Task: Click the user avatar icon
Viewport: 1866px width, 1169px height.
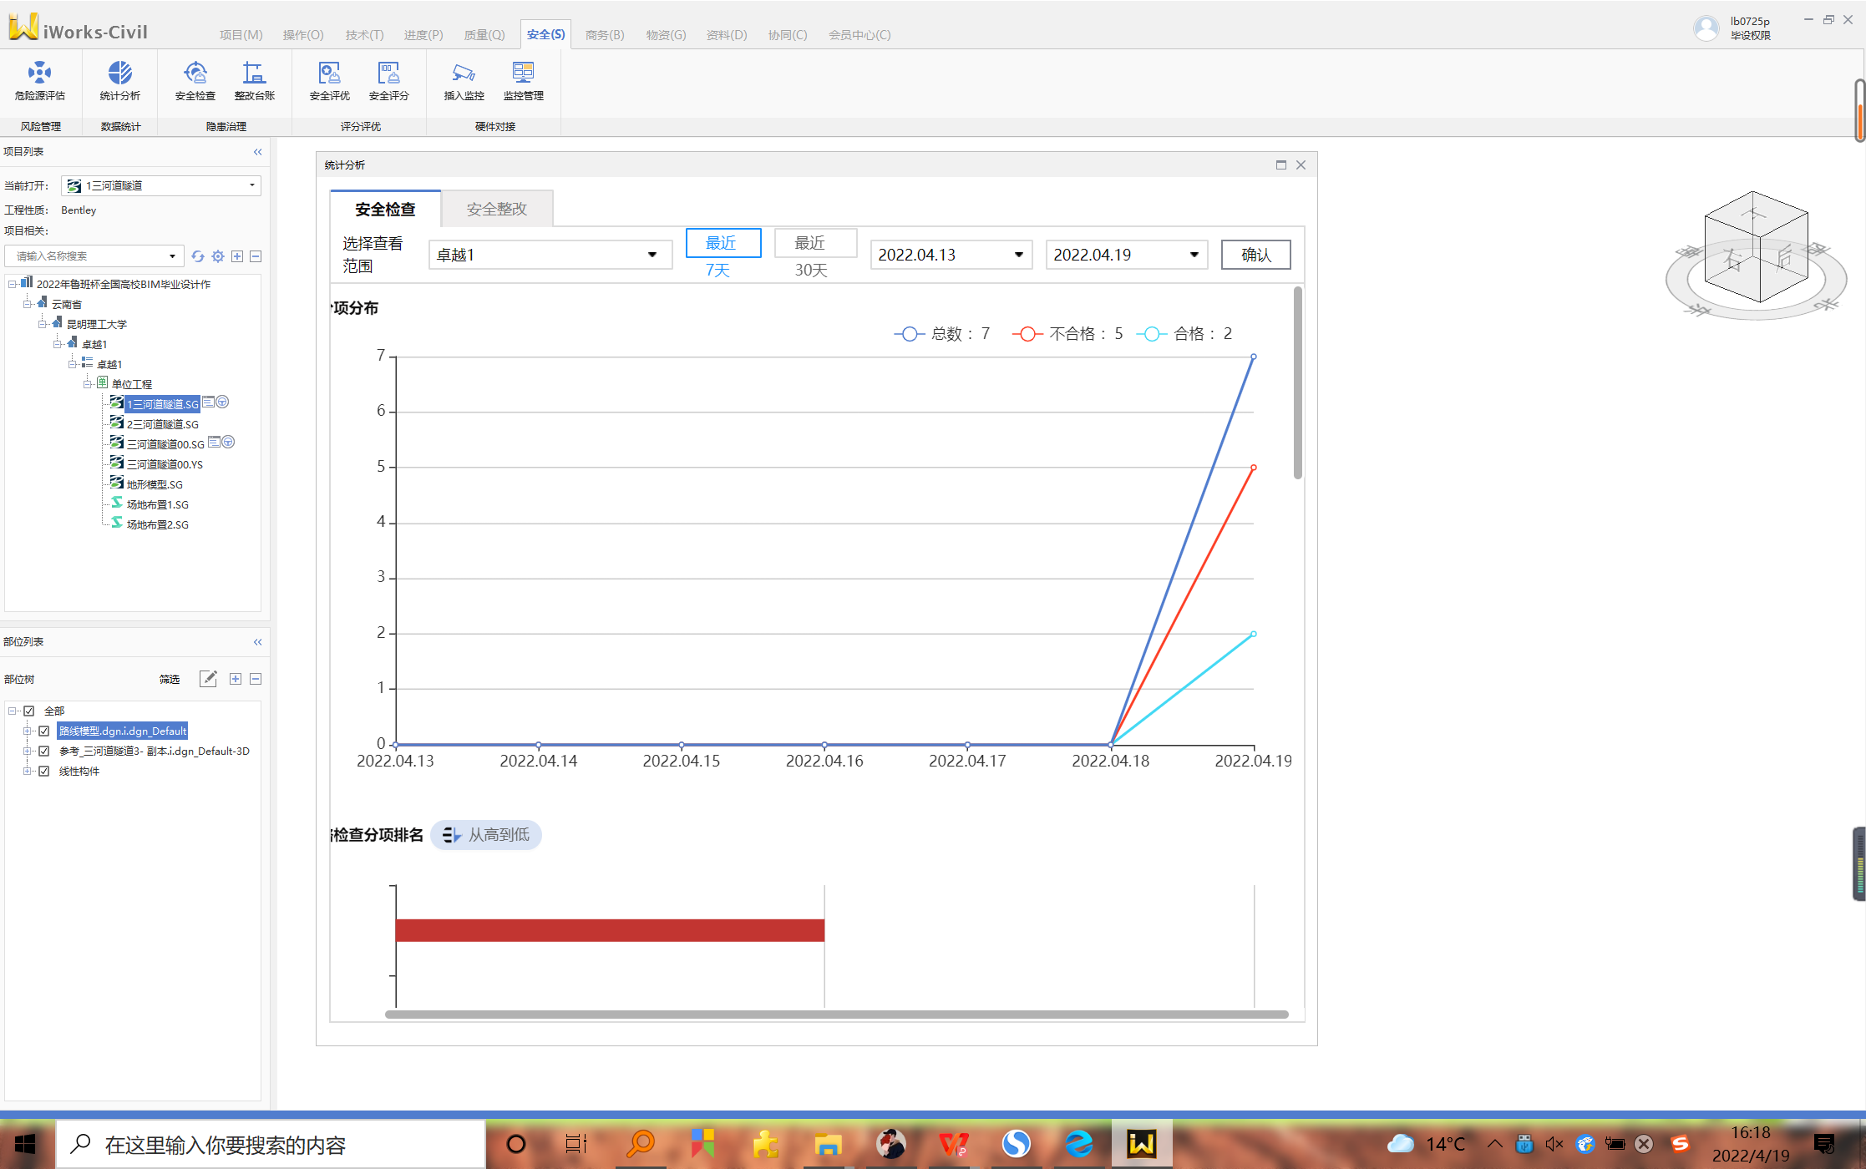Action: coord(1706,28)
